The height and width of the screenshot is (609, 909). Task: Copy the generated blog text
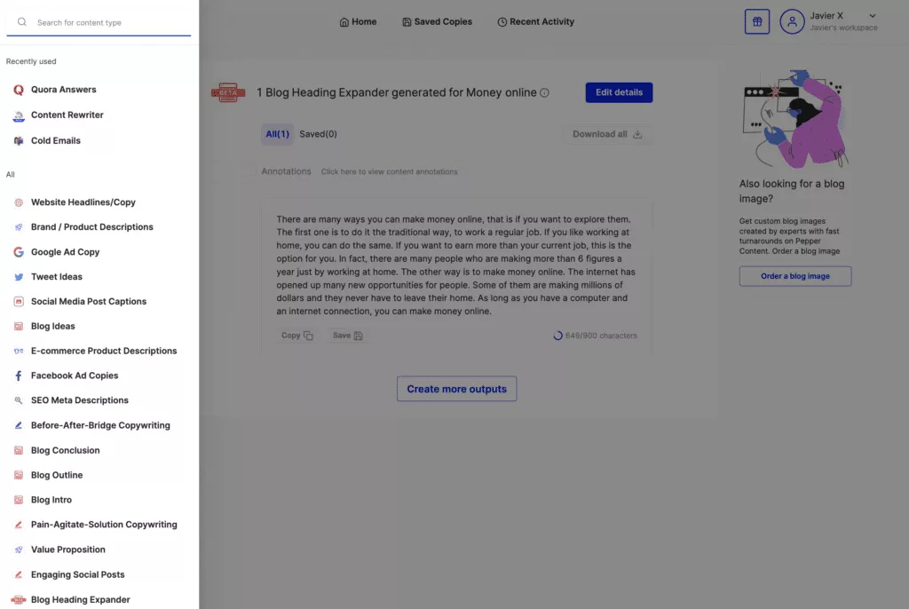pyautogui.click(x=296, y=336)
